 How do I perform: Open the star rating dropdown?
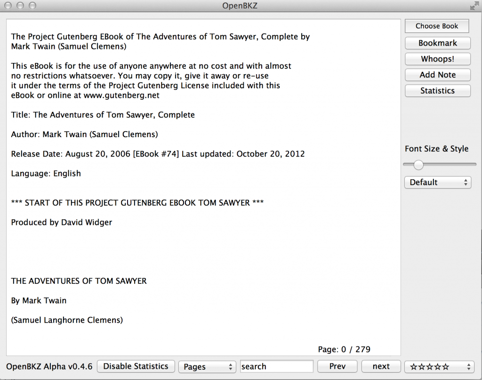point(440,367)
